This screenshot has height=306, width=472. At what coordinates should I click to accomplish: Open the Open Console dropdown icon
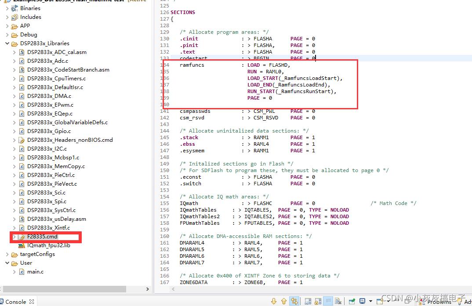pos(388,302)
